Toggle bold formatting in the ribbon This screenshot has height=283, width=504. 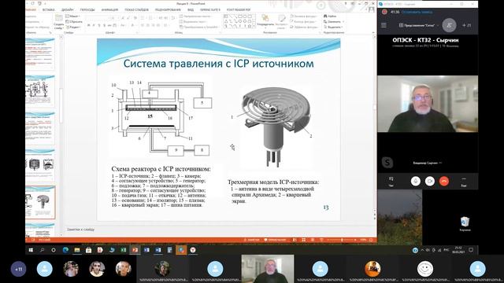89,25
